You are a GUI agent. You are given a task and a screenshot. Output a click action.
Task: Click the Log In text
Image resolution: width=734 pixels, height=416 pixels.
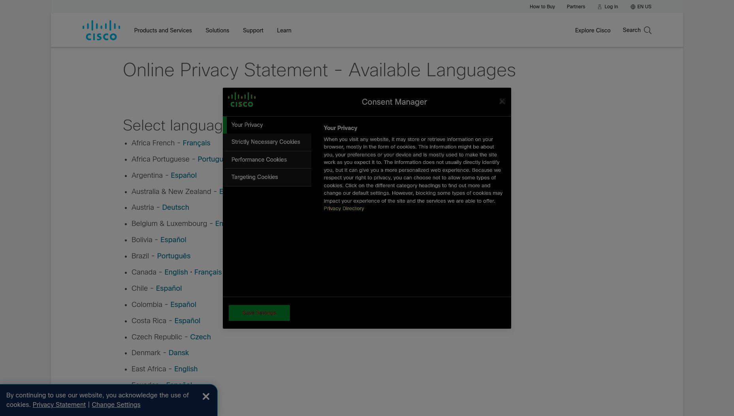[x=611, y=7]
